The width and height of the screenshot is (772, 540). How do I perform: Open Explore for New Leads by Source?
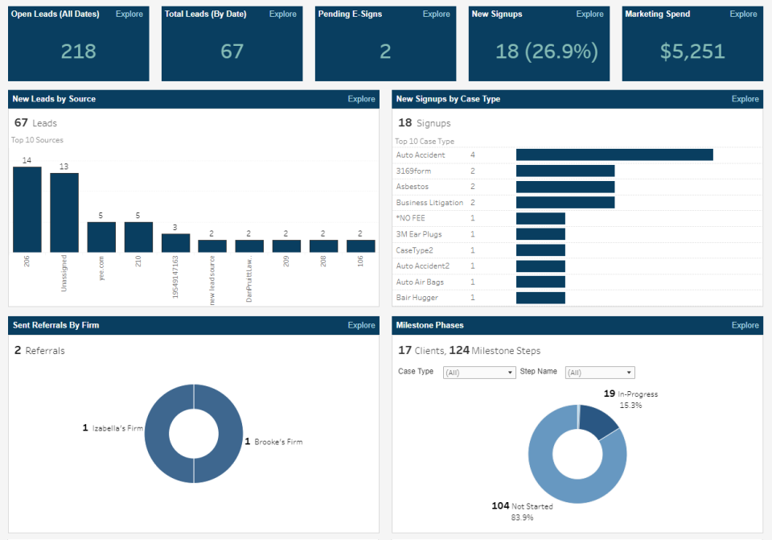tap(361, 99)
